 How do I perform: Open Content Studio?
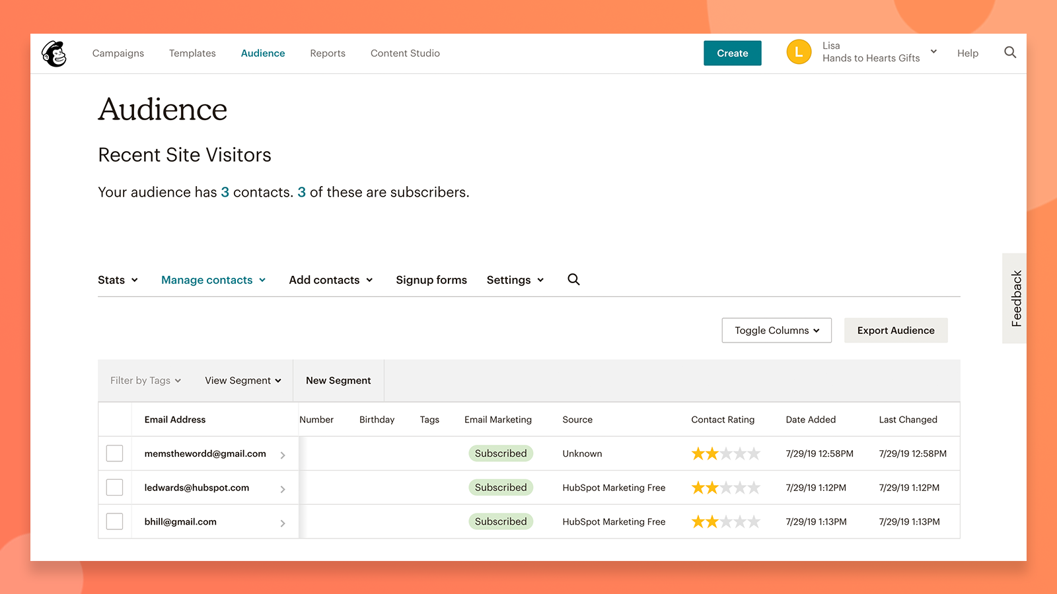(405, 53)
